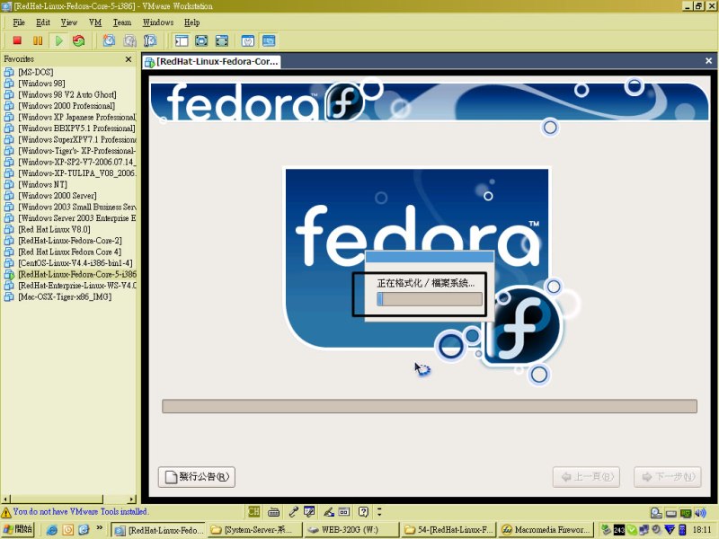This screenshot has height=539, width=719.
Task: Select [Red Hat Linux Fedora Core 4] favorite
Action: 70,252
